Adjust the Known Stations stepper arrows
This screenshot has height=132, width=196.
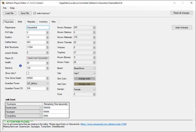tap(94, 32)
